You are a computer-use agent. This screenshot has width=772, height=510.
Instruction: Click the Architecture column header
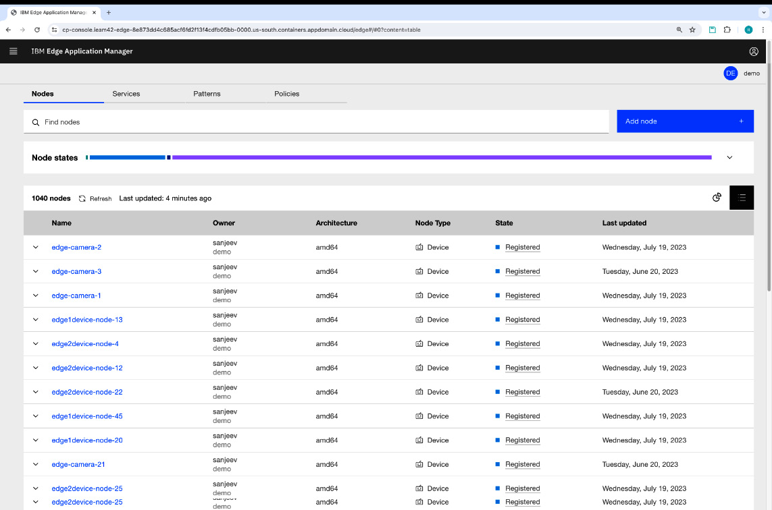(x=336, y=223)
